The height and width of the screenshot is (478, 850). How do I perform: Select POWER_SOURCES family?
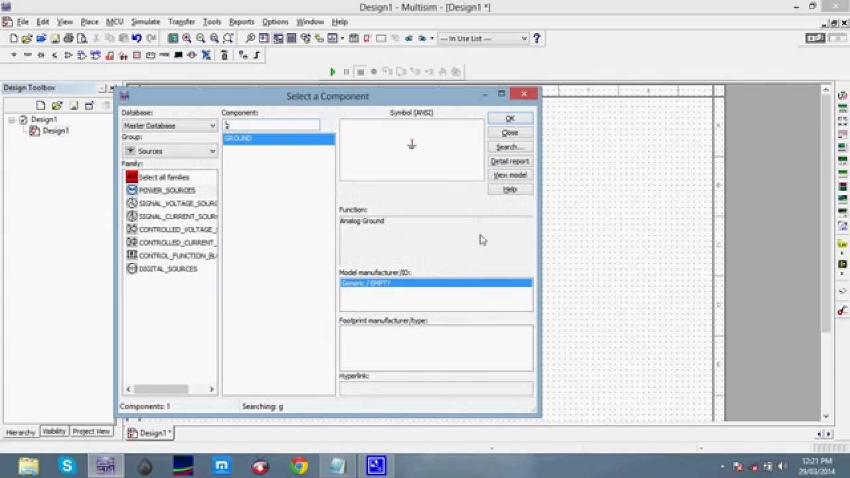[167, 191]
